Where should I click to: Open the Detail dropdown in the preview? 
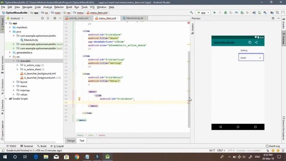pos(251,58)
